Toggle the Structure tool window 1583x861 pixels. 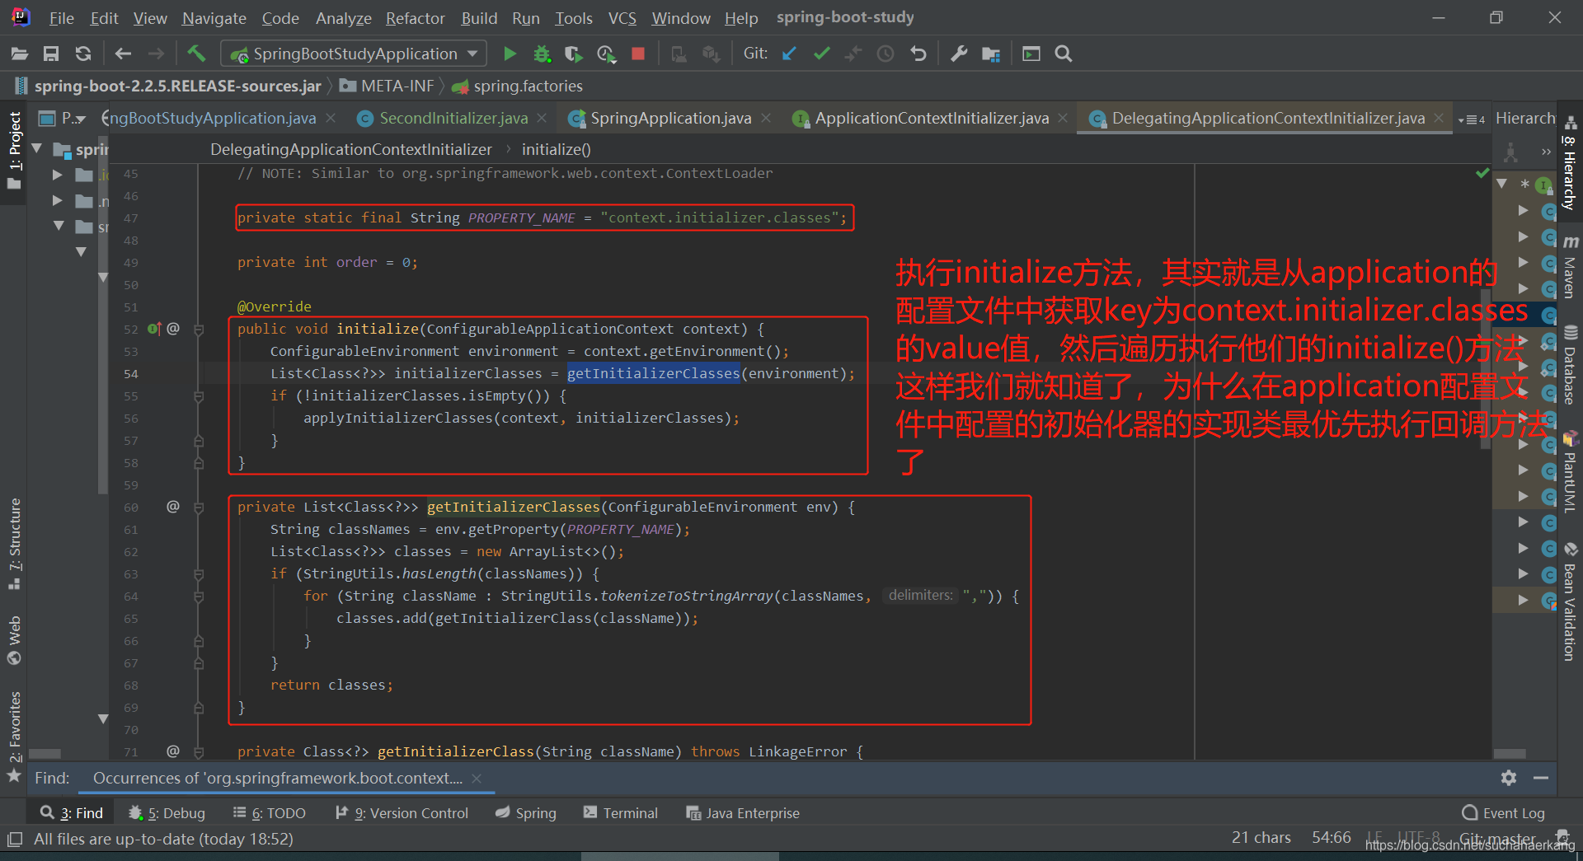(14, 544)
